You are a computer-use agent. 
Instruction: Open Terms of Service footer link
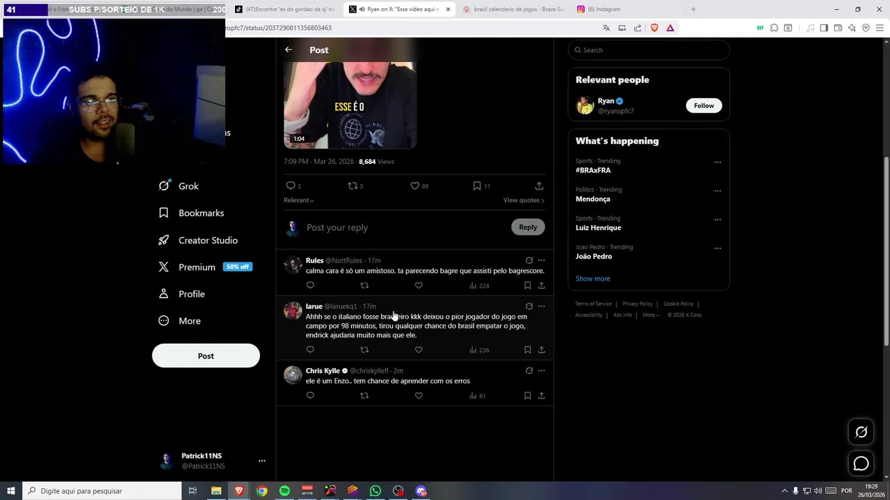point(593,303)
